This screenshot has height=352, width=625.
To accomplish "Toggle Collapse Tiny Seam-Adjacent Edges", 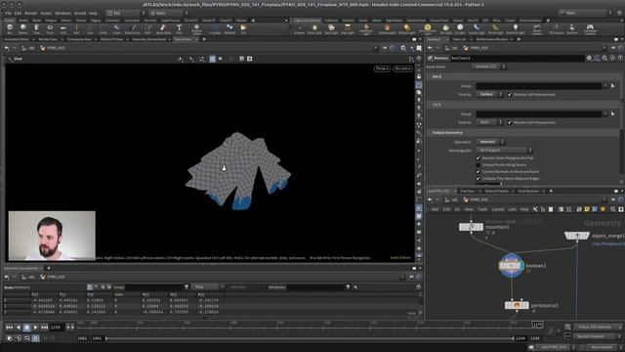I will pyautogui.click(x=478, y=178).
